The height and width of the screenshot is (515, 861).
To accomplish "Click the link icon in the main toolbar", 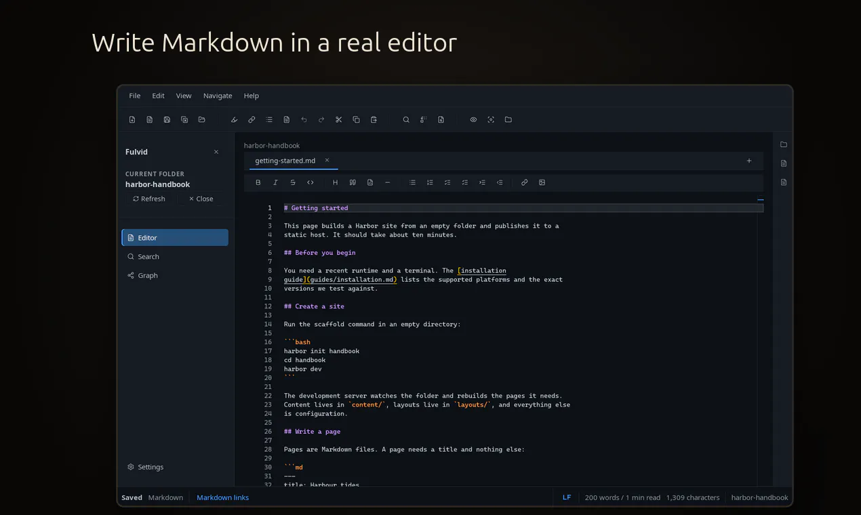I will [252, 120].
